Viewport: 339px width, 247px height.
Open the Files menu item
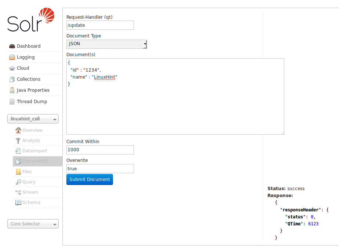tap(27, 172)
